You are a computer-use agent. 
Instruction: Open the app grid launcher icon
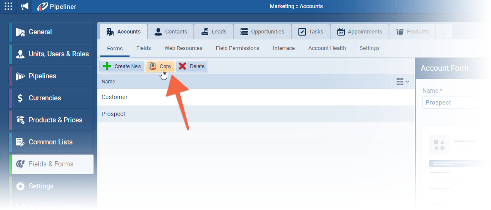(x=8, y=6)
